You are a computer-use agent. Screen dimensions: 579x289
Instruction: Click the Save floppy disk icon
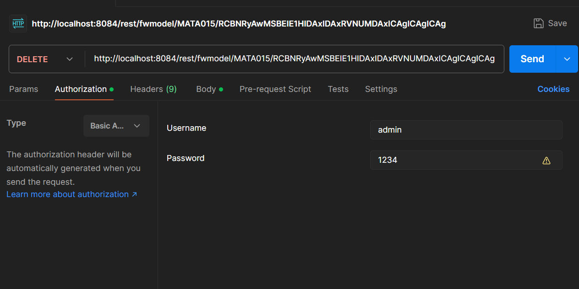pos(539,23)
